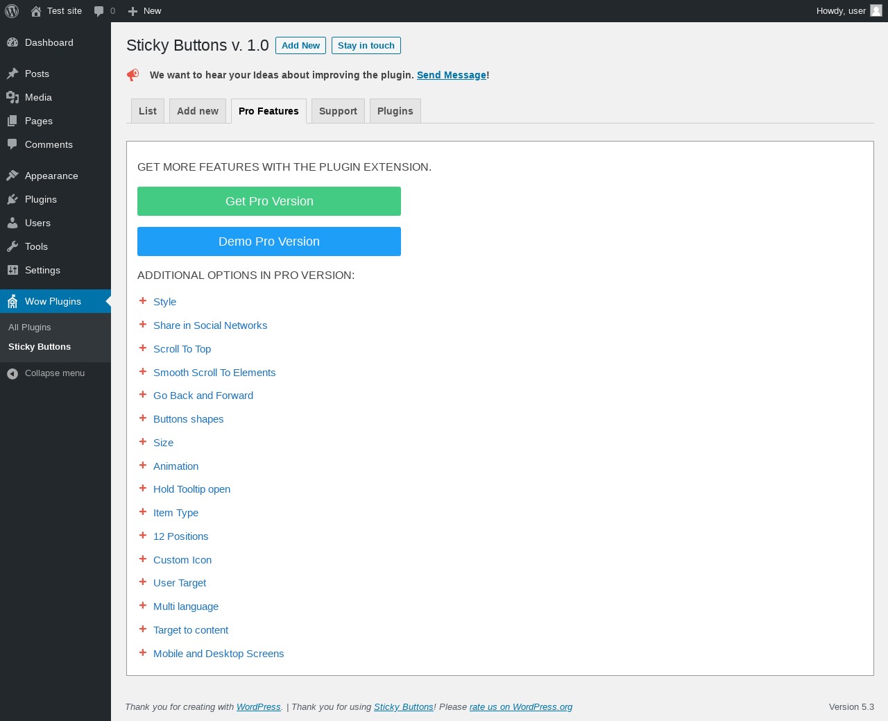
Task: Click Collapse menu text
Action: (55, 373)
